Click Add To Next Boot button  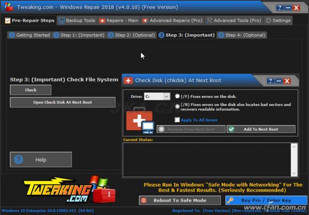coord(261,129)
